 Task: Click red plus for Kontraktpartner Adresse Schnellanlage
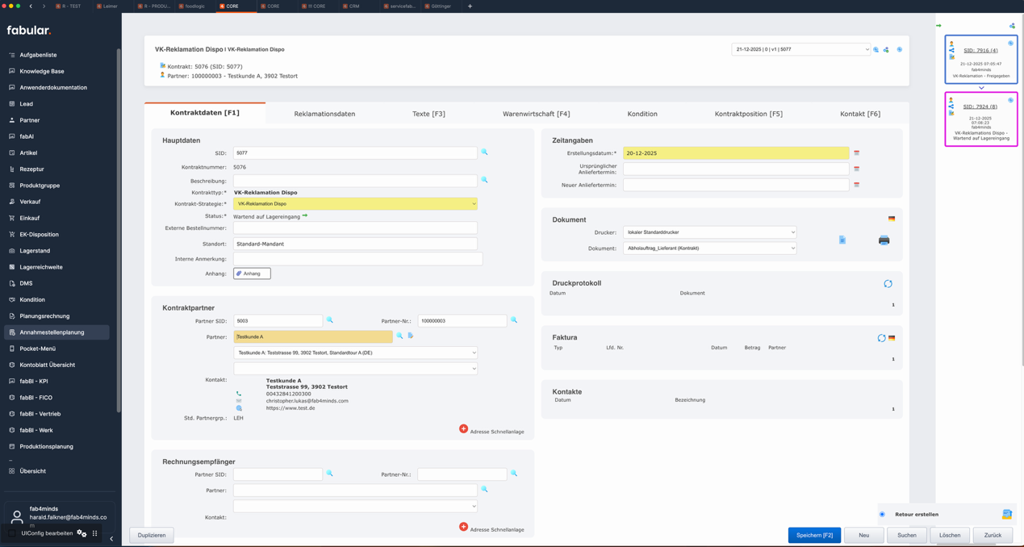pos(463,429)
